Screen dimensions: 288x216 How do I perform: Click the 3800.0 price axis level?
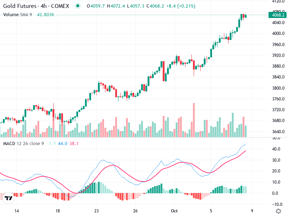point(278,88)
